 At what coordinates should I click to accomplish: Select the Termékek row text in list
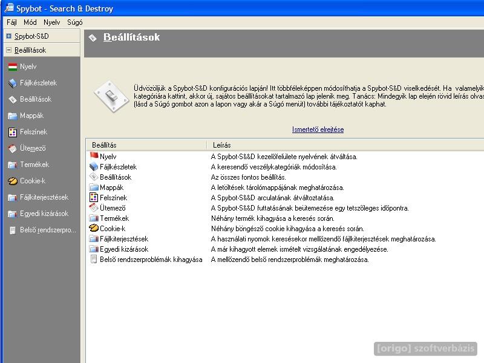click(x=114, y=218)
